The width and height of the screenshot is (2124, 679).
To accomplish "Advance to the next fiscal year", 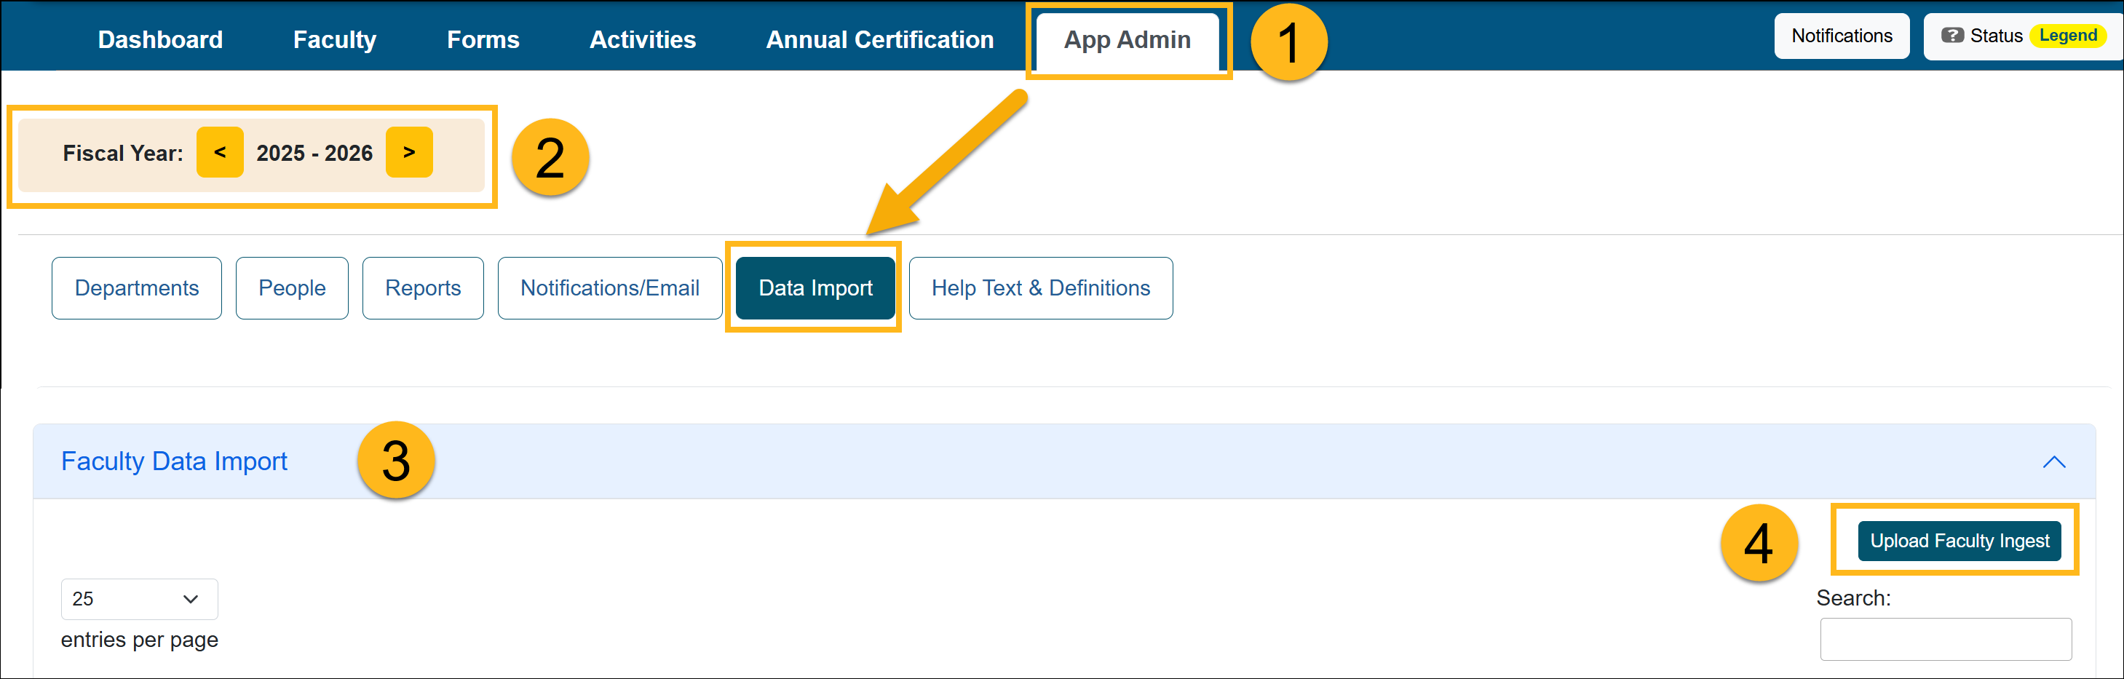I will pos(409,151).
